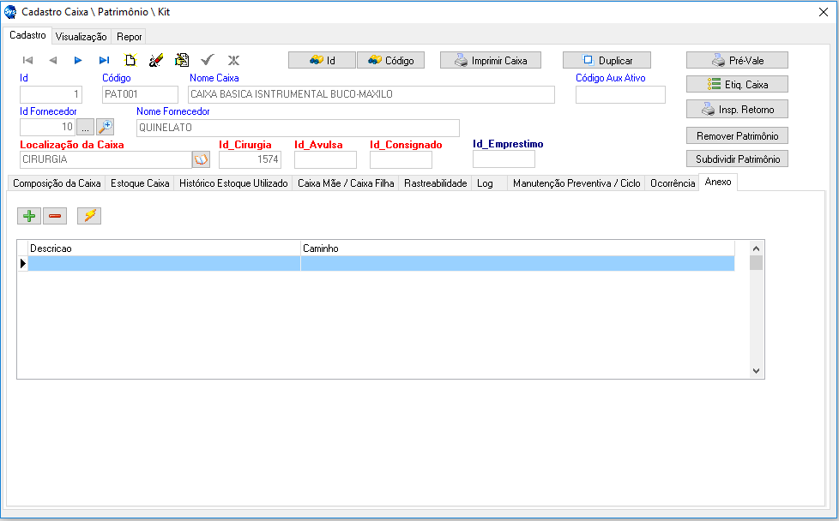Jump to the last record arrow

coord(104,61)
